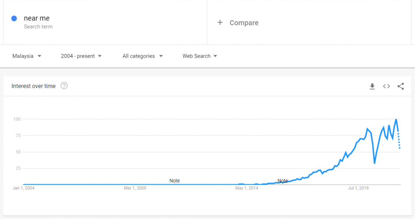Image resolution: width=415 pixels, height=219 pixels.
Task: Expand the Malaysia region dropdown
Action: point(27,56)
